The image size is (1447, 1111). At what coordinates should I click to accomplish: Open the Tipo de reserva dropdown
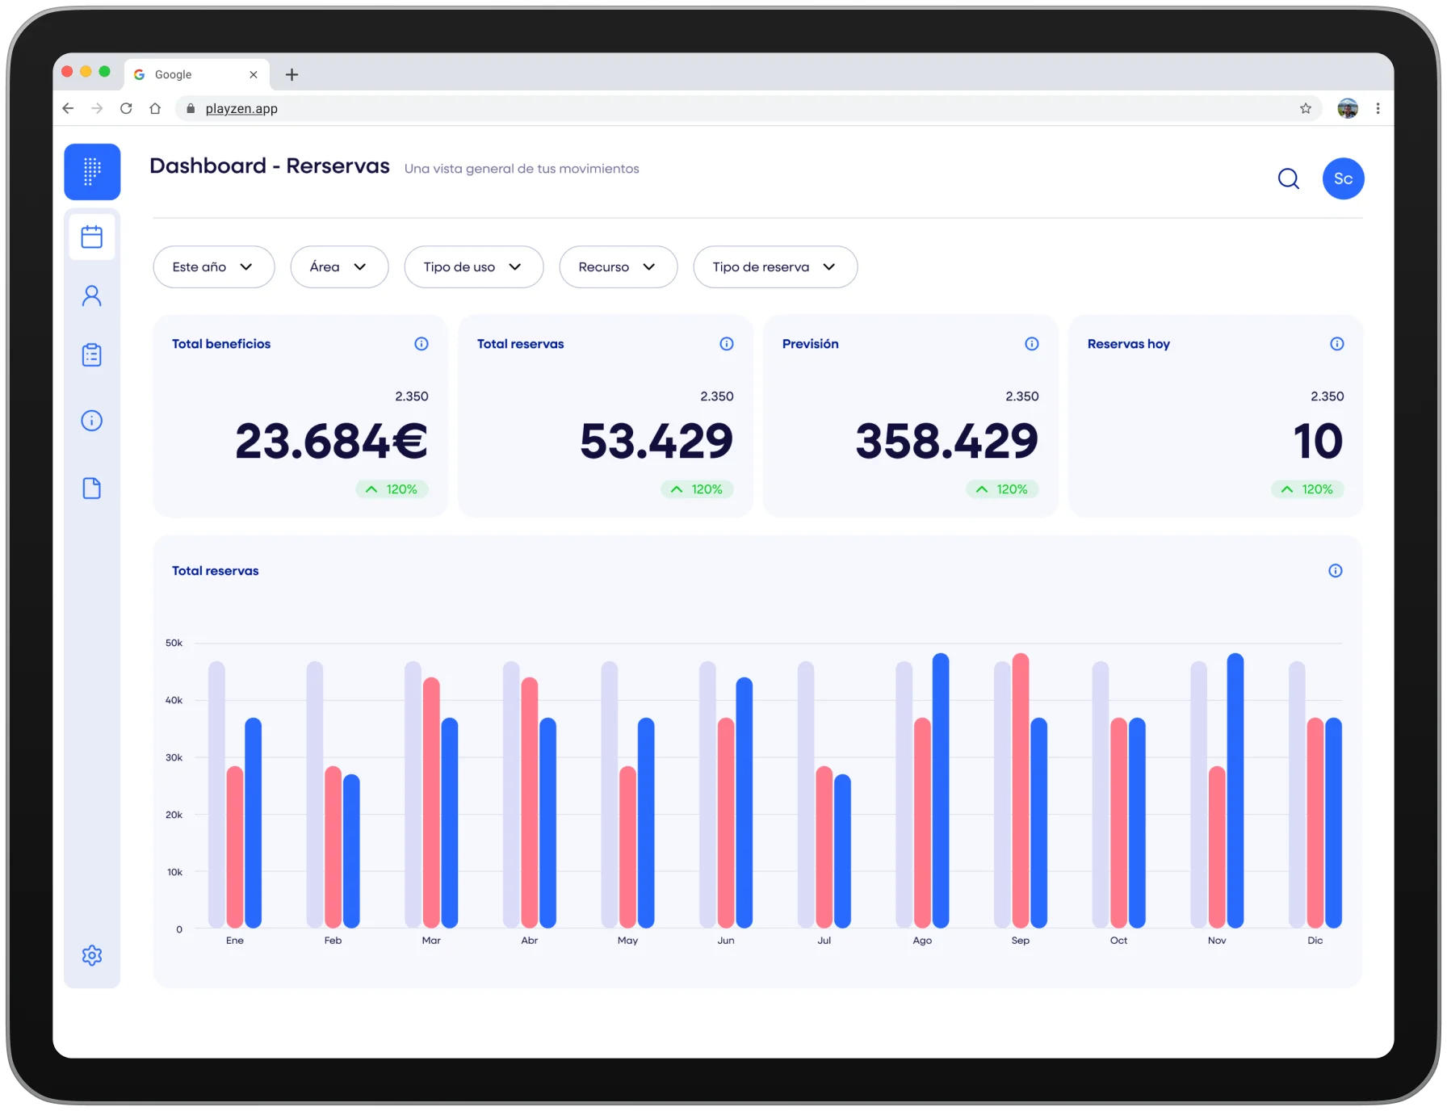point(775,267)
